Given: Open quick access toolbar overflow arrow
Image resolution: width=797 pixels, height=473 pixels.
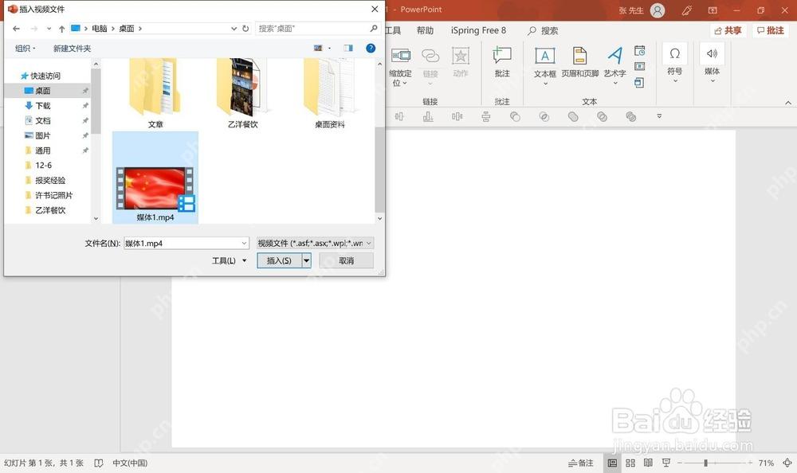Looking at the screenshot, I should click(x=659, y=116).
